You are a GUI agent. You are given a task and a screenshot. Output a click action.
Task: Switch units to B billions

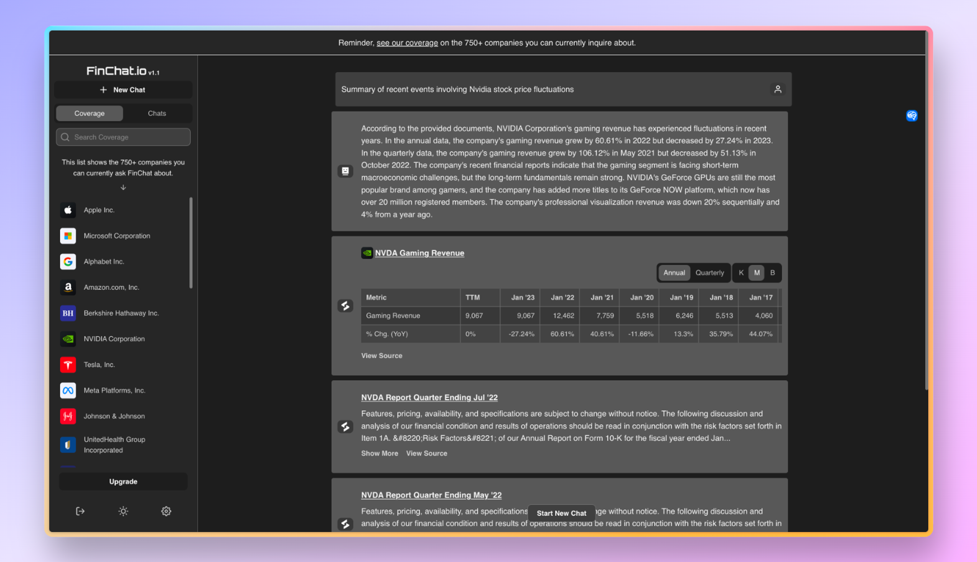(772, 273)
